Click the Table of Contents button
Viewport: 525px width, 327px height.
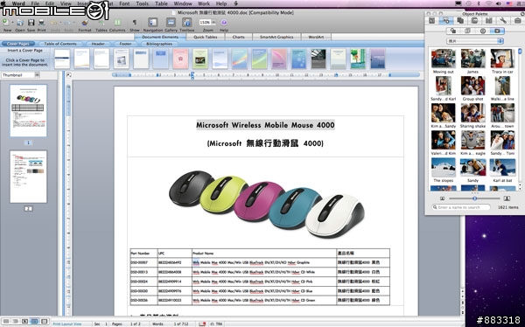pos(60,44)
